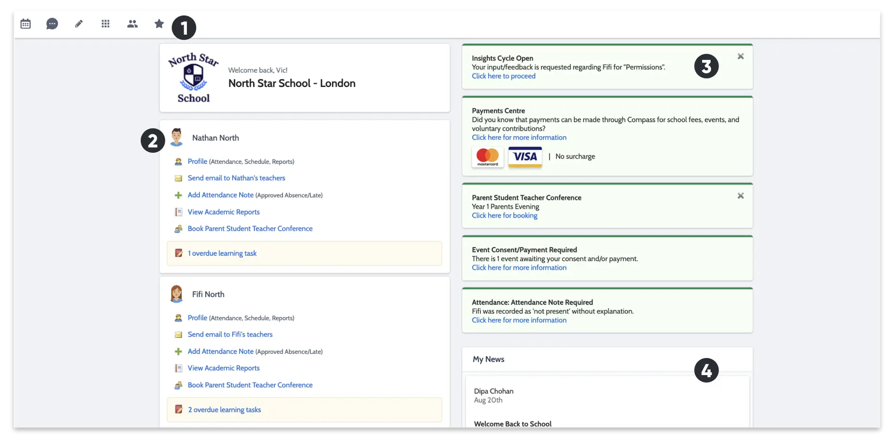
Task: Click the North Star School logo
Action: click(x=193, y=78)
